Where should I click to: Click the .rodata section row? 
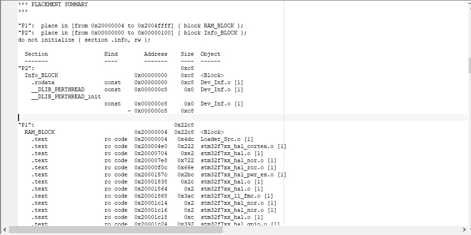tap(130, 83)
